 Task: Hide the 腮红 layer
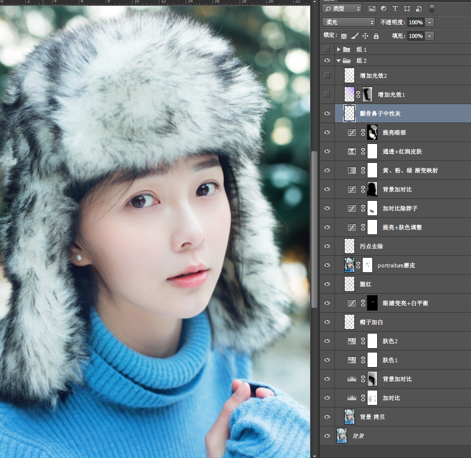[327, 284]
